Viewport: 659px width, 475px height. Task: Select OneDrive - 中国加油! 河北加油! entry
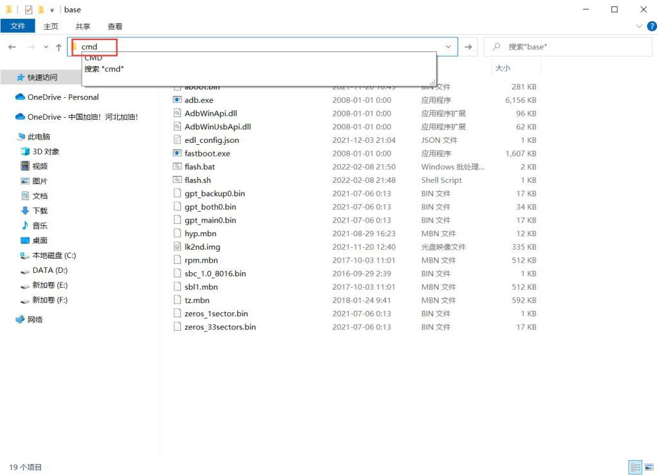point(83,117)
